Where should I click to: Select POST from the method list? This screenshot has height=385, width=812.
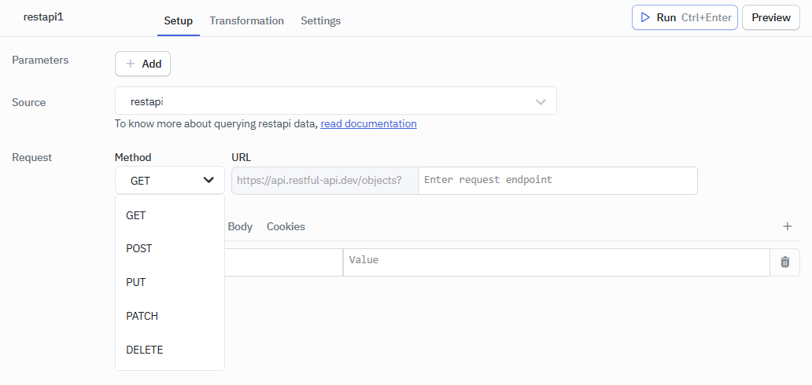pyautogui.click(x=139, y=248)
